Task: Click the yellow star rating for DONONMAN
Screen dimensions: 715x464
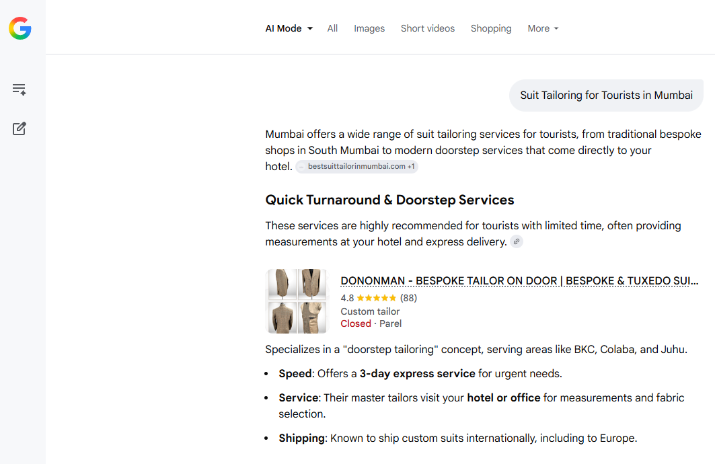Action: click(377, 298)
